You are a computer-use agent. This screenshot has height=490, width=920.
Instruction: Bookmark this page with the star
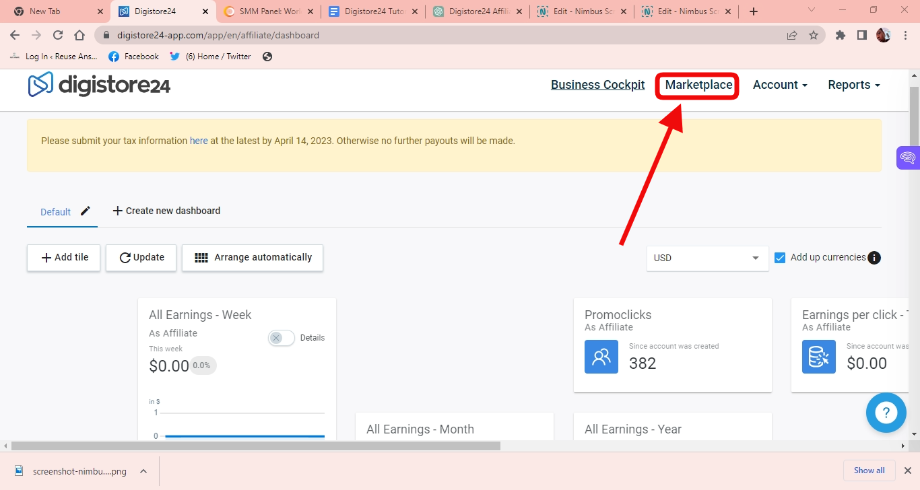pos(814,35)
